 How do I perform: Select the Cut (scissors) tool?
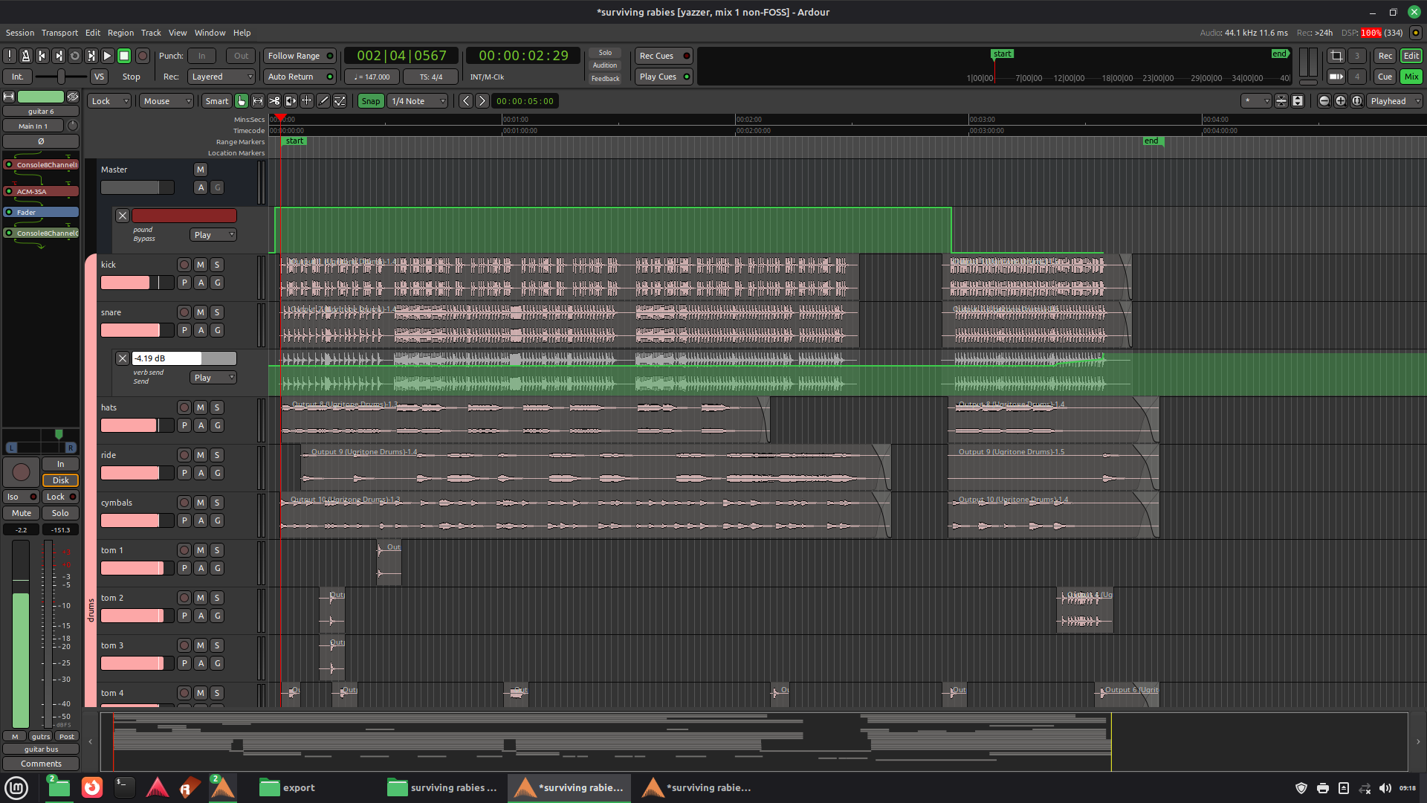click(x=274, y=101)
